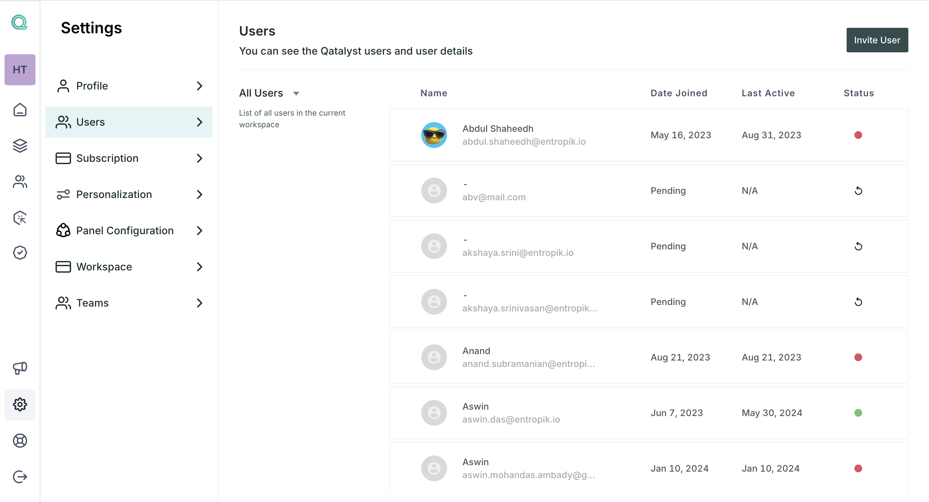Resend invite for akshaya.srinivasan@entropik... row
The height and width of the screenshot is (502, 929).
[x=858, y=302]
